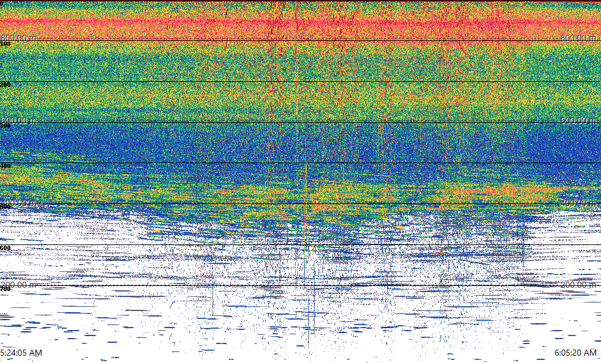Click the 100 depth axis marker
Viewport: 601px width, 363px height.
(5, 44)
